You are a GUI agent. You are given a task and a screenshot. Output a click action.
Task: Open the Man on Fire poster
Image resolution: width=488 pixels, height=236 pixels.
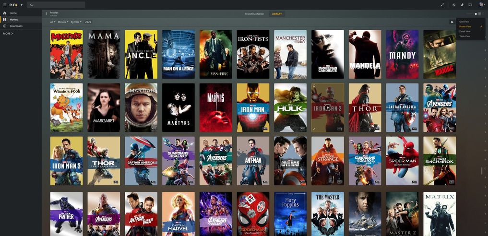point(215,54)
